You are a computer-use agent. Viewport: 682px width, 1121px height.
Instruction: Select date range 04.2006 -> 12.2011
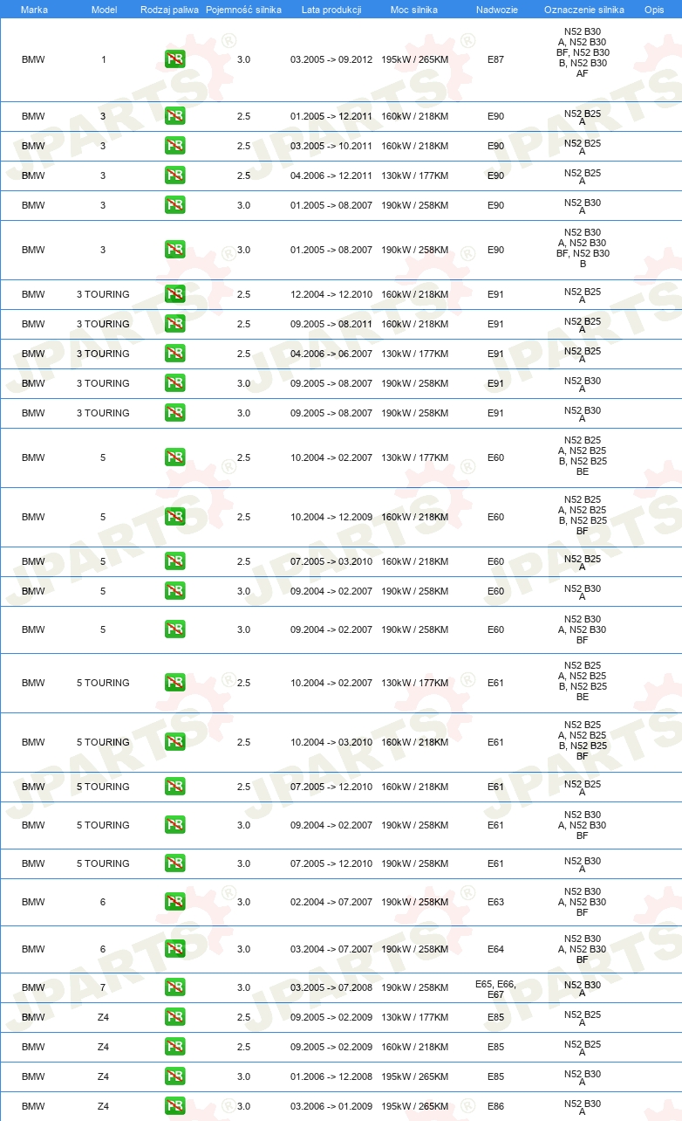[331, 175]
